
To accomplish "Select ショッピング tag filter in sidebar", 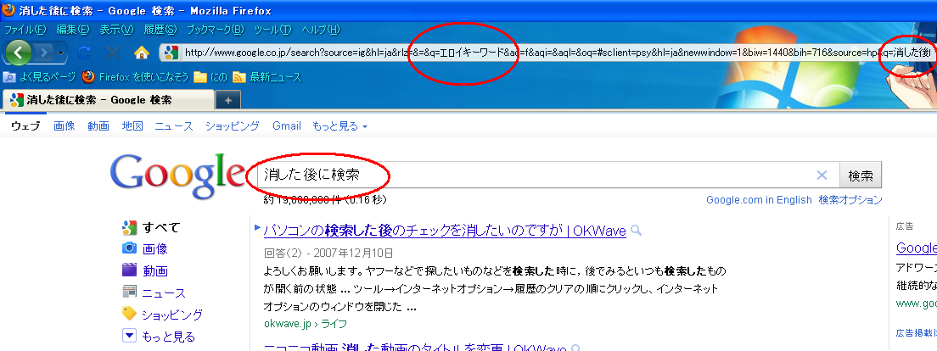I will [162, 315].
